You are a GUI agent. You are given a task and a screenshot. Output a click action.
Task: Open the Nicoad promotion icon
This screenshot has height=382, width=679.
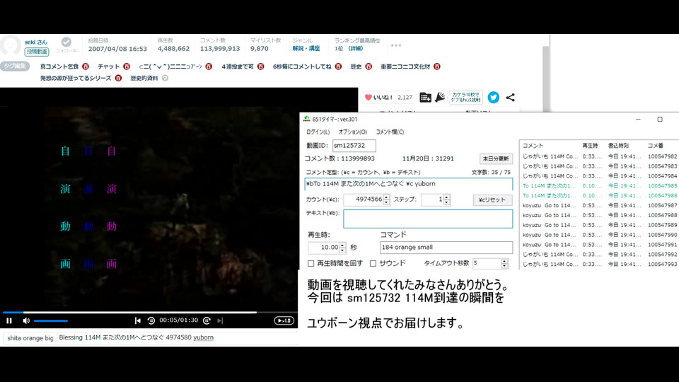(440, 98)
